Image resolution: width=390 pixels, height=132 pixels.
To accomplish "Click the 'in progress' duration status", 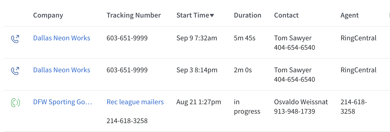I will (x=247, y=107).
